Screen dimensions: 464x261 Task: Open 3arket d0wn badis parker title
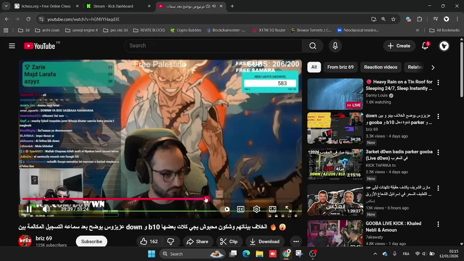399,155
